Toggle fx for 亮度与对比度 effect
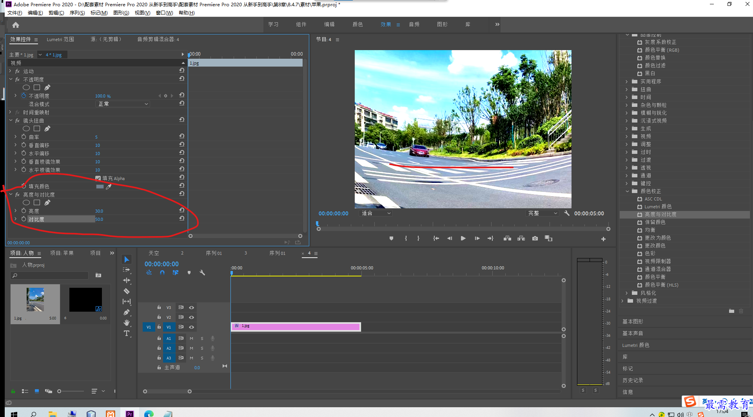 point(18,195)
